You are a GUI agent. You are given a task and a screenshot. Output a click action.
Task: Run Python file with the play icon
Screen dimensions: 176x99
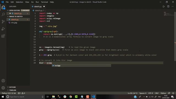164,7
